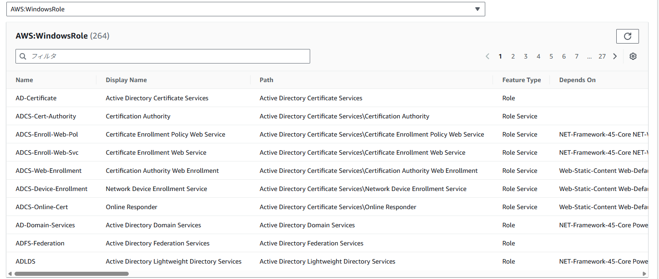Select the ADCS-Cert-Authority name cell
Viewport: 659px width, 279px height.
[x=46, y=116]
